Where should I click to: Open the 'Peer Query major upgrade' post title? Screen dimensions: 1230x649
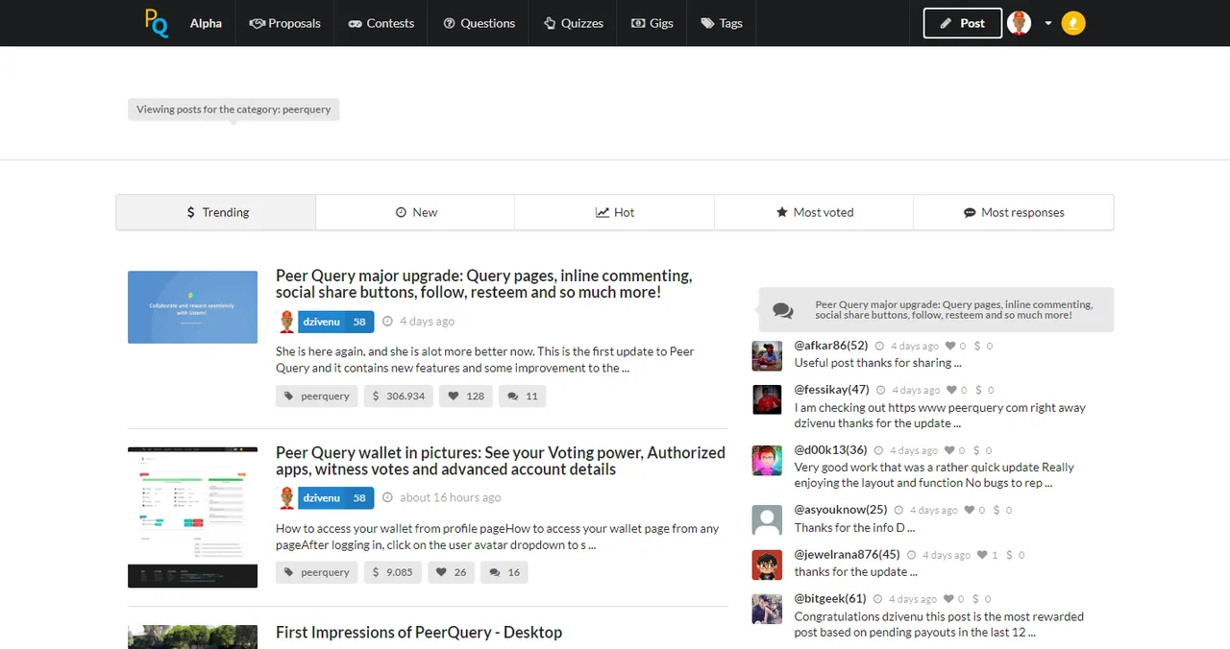click(483, 283)
